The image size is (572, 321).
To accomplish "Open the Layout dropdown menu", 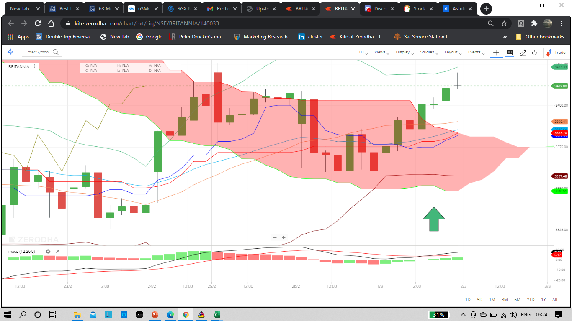I will click(x=453, y=52).
